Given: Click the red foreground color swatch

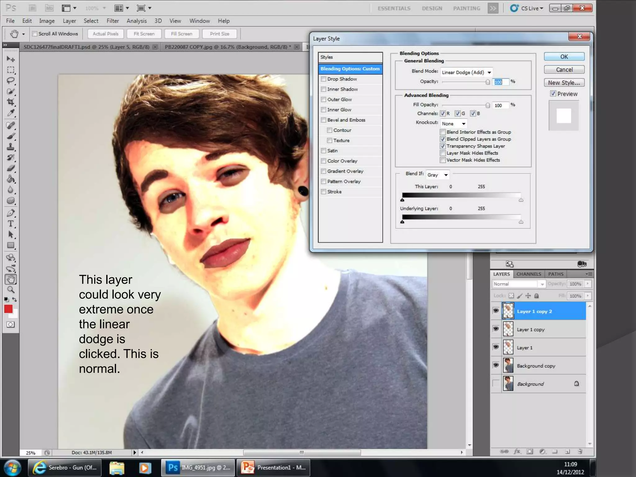Looking at the screenshot, I should (8, 309).
